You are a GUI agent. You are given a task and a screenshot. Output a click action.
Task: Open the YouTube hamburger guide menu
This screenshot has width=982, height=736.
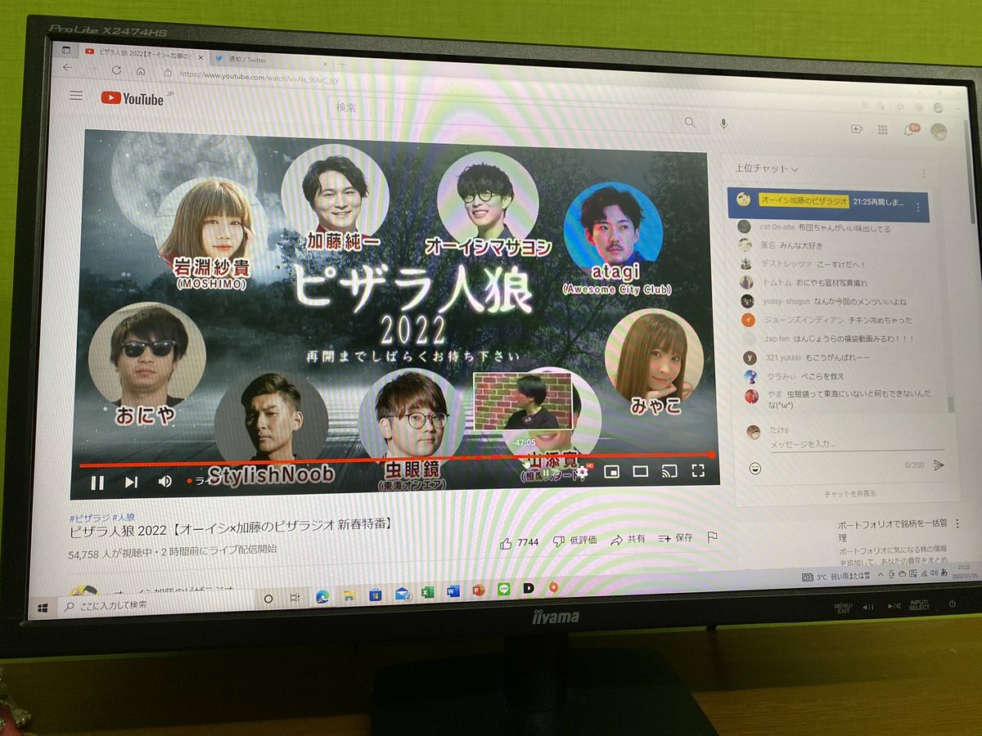(x=76, y=96)
